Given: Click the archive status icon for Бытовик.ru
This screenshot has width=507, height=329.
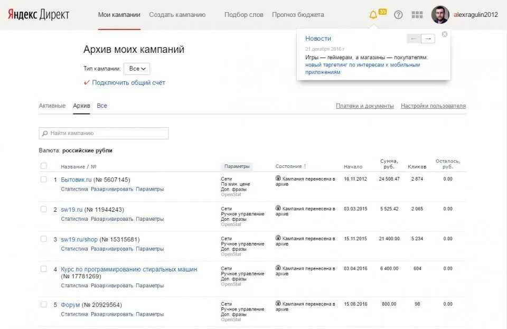Looking at the screenshot, I should click(x=278, y=178).
